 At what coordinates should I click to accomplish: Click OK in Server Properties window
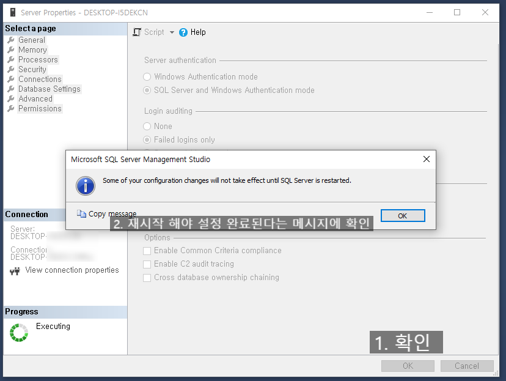[408, 366]
